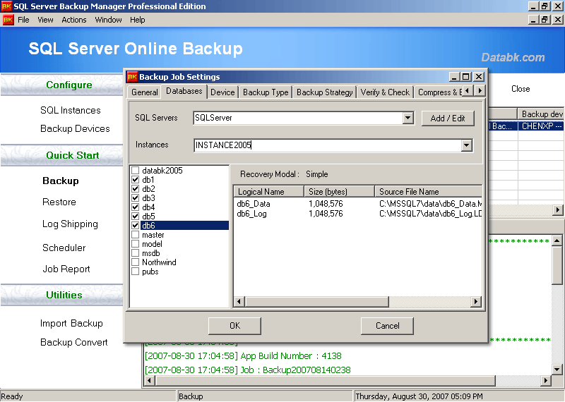Click the BK icon in Backup Job Settings title
This screenshot has height=402, width=565.
[133, 77]
